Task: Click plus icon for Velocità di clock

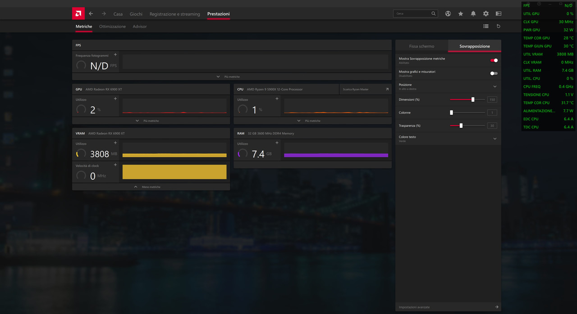Action: click(115, 165)
